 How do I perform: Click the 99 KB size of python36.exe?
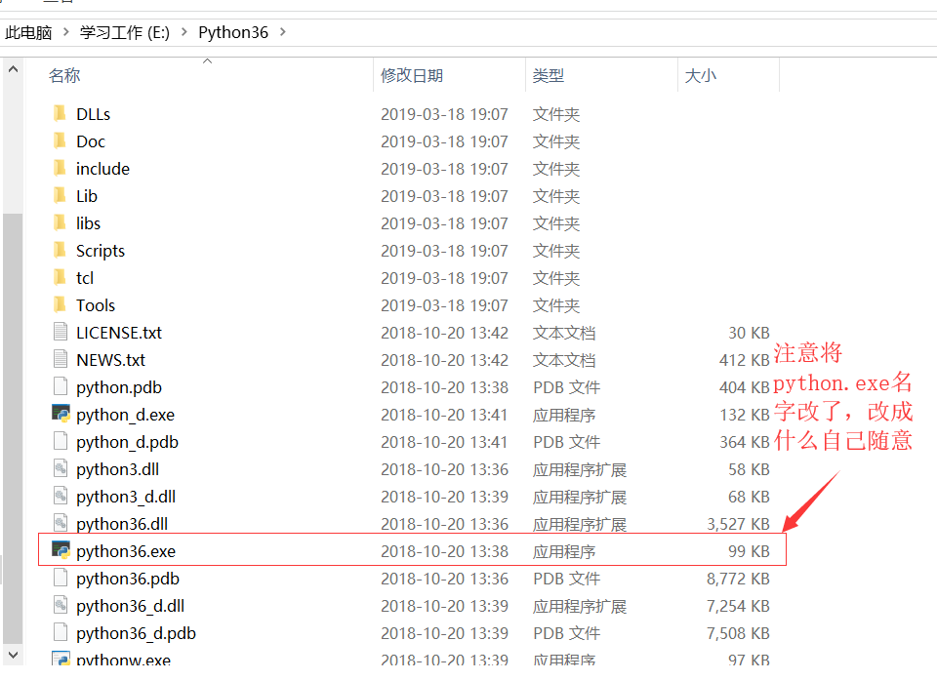tap(749, 551)
